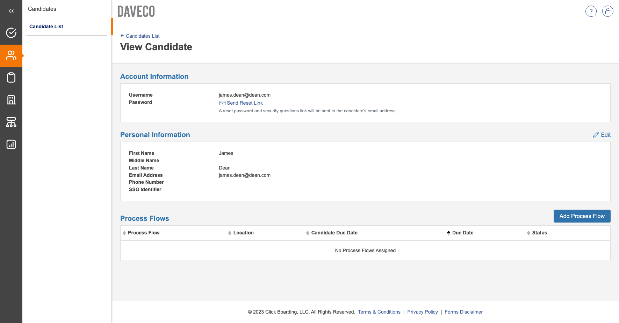The image size is (619, 323).
Task: Send Reset Link for password
Action: 244,103
